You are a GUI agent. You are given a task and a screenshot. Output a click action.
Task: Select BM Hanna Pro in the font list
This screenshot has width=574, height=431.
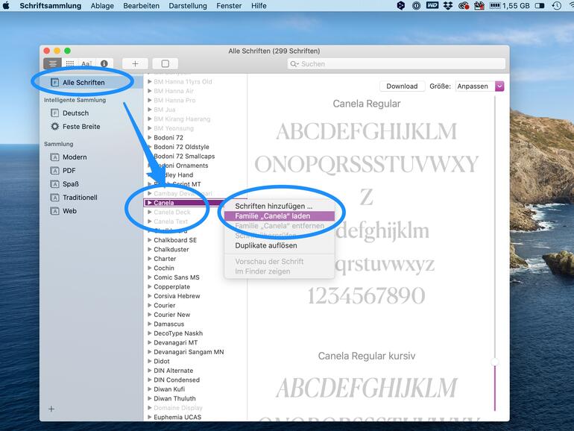click(174, 100)
